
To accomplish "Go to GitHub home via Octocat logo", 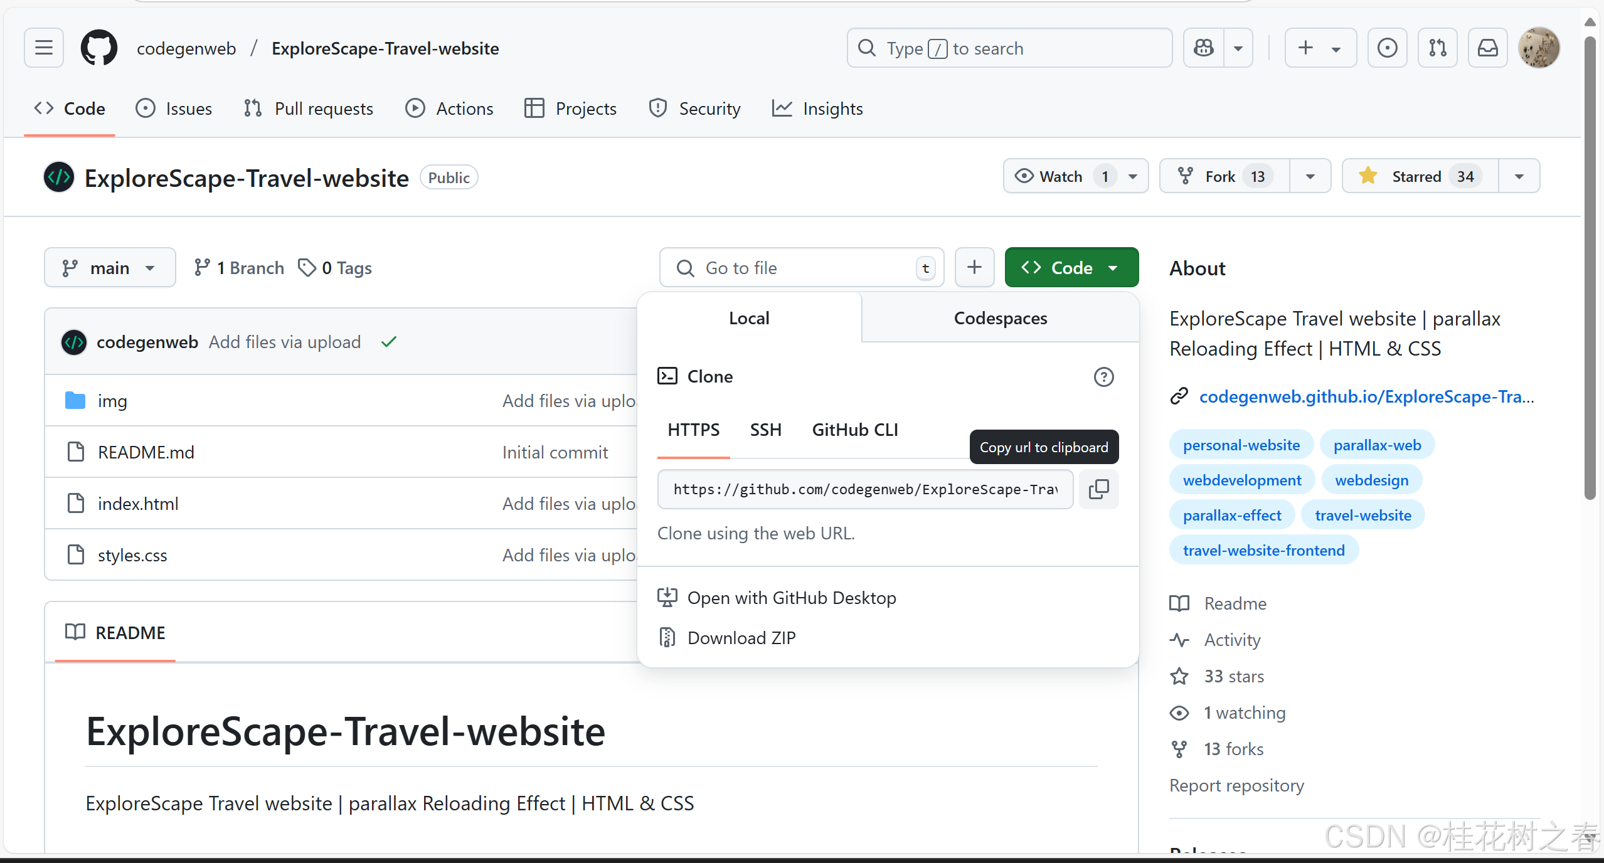I will pyautogui.click(x=98, y=48).
